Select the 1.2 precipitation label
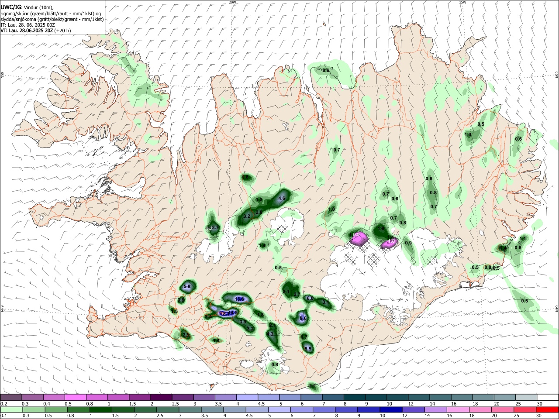Screen dimensions: 559x419 [259, 200]
